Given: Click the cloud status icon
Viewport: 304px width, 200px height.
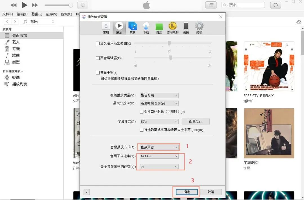Looking at the screenshot, I should (299, 22).
